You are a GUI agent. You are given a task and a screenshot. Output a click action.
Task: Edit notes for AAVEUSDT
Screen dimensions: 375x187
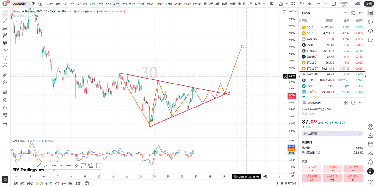(353, 103)
